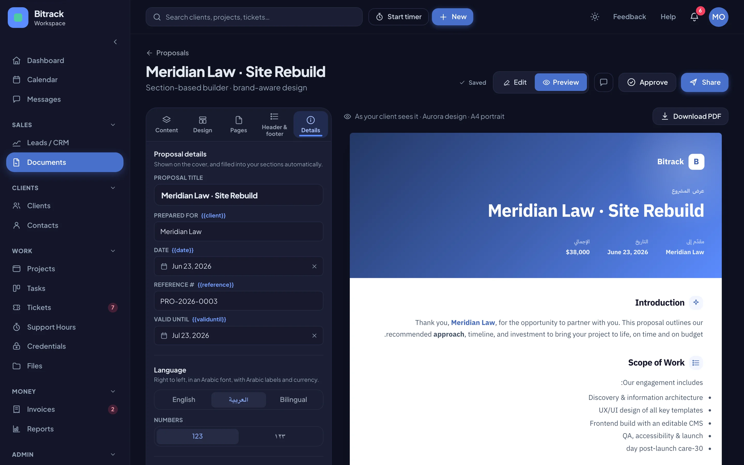This screenshot has height=465, width=744.
Task: Collapse the SALES section
Action: 113,125
